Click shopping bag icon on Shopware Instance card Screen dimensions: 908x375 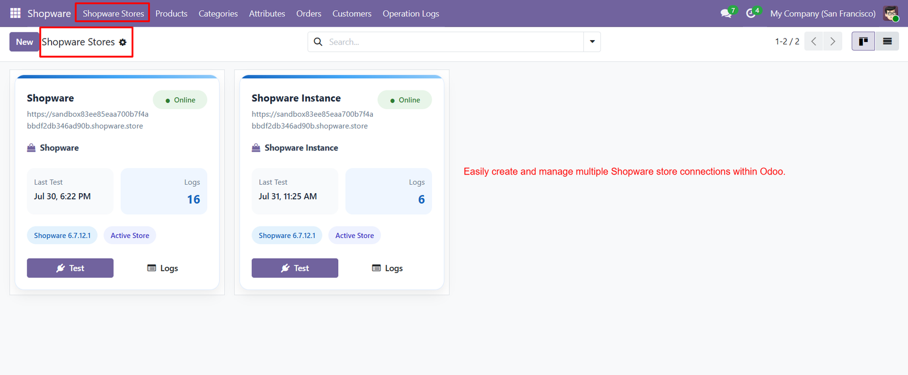click(256, 148)
